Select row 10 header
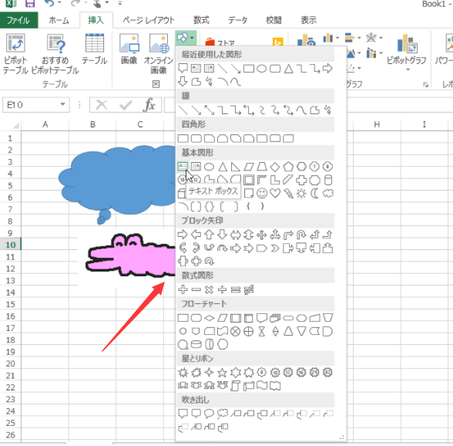 (x=11, y=245)
